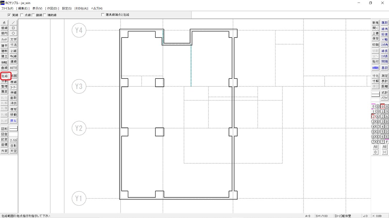Image resolution: width=389 pixels, height=218 pixels.
Task: Tick the 鎖線 chain line checkbox
Action: click(33, 15)
